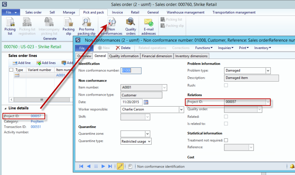Open transaction 000551 link
The height and width of the screenshot is (175, 295).
click(x=36, y=127)
